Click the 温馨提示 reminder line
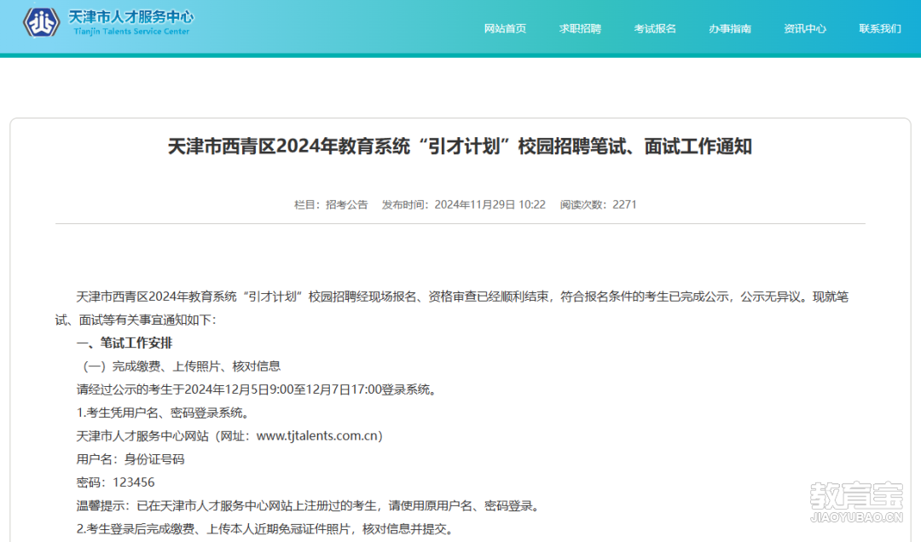The width and height of the screenshot is (921, 542). point(310,505)
